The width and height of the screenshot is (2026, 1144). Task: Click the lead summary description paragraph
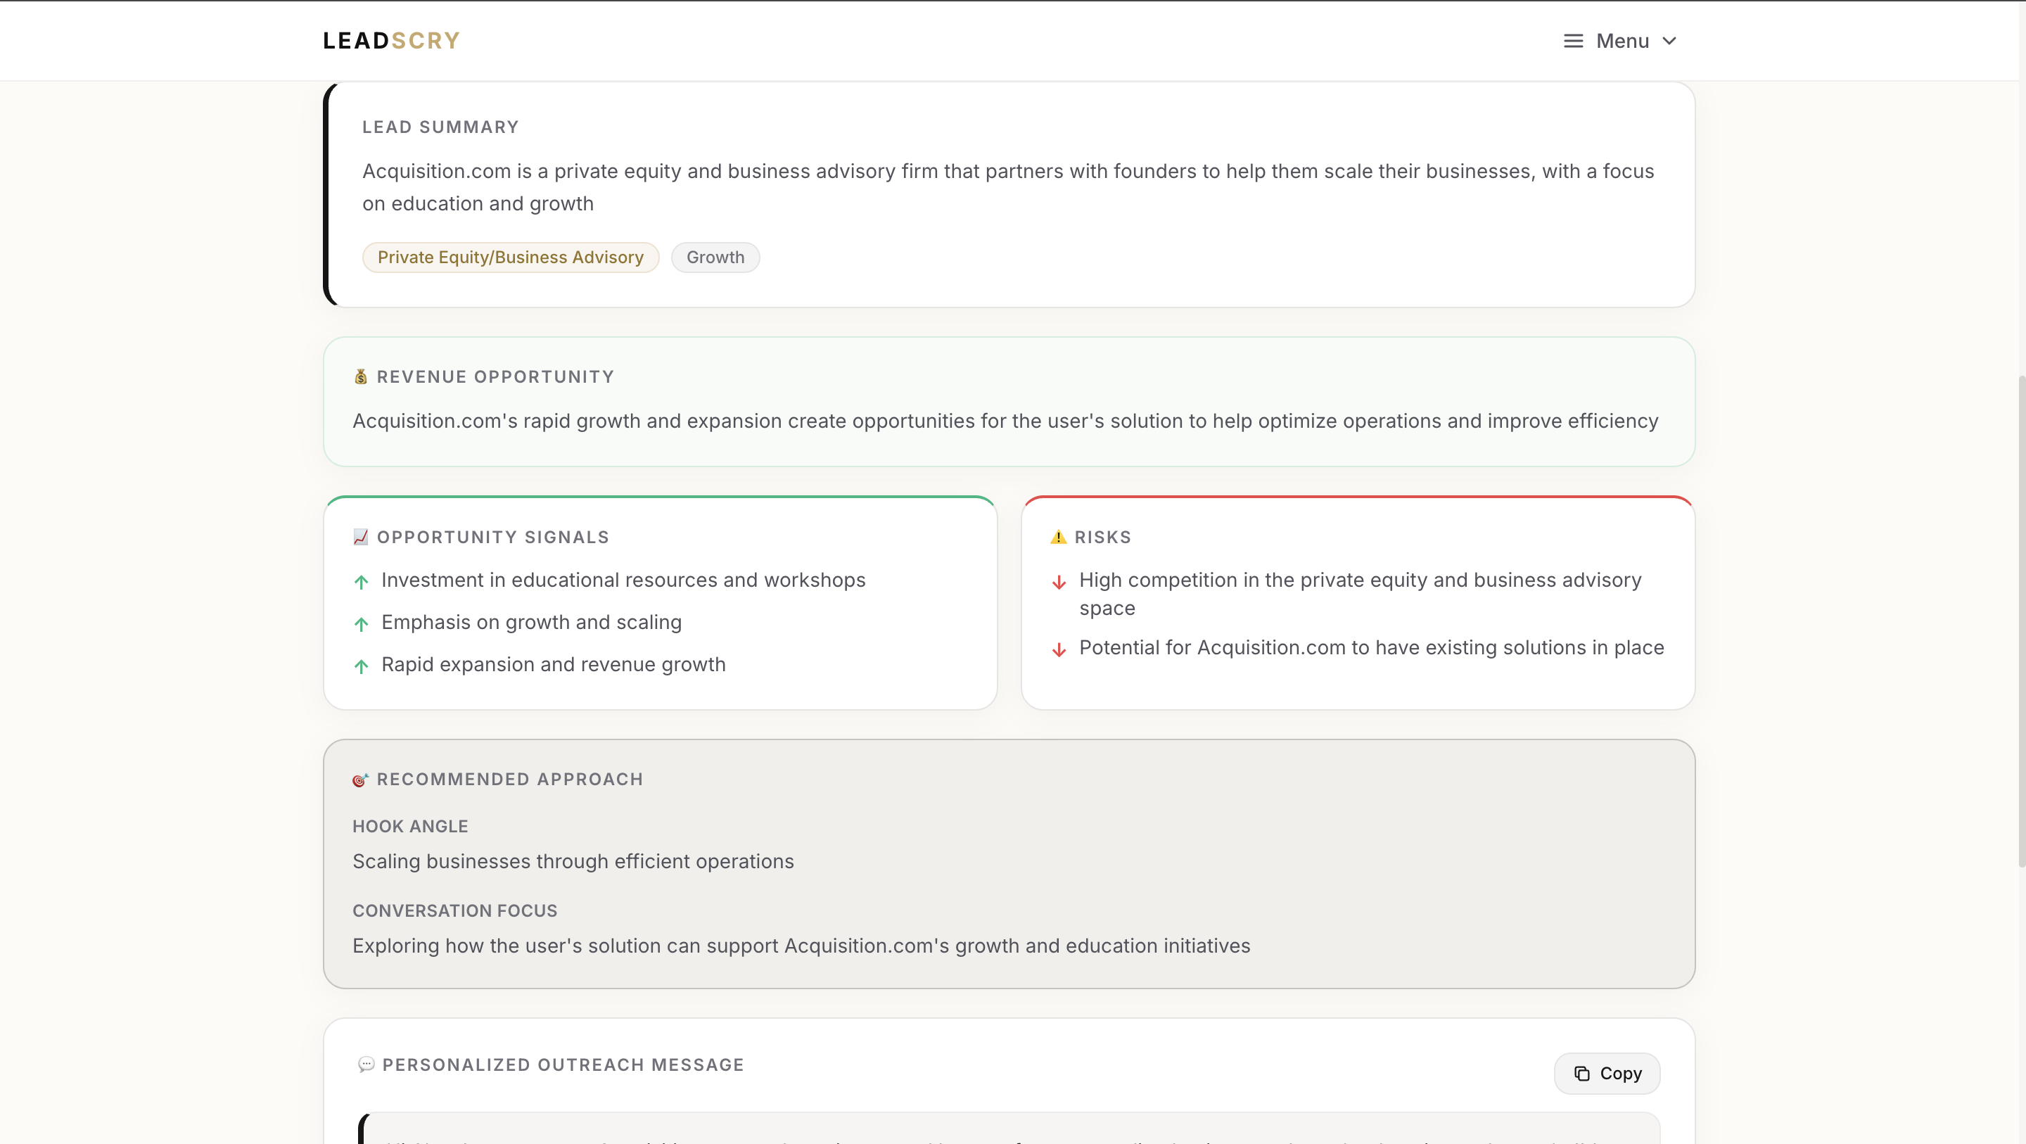[x=1008, y=187]
